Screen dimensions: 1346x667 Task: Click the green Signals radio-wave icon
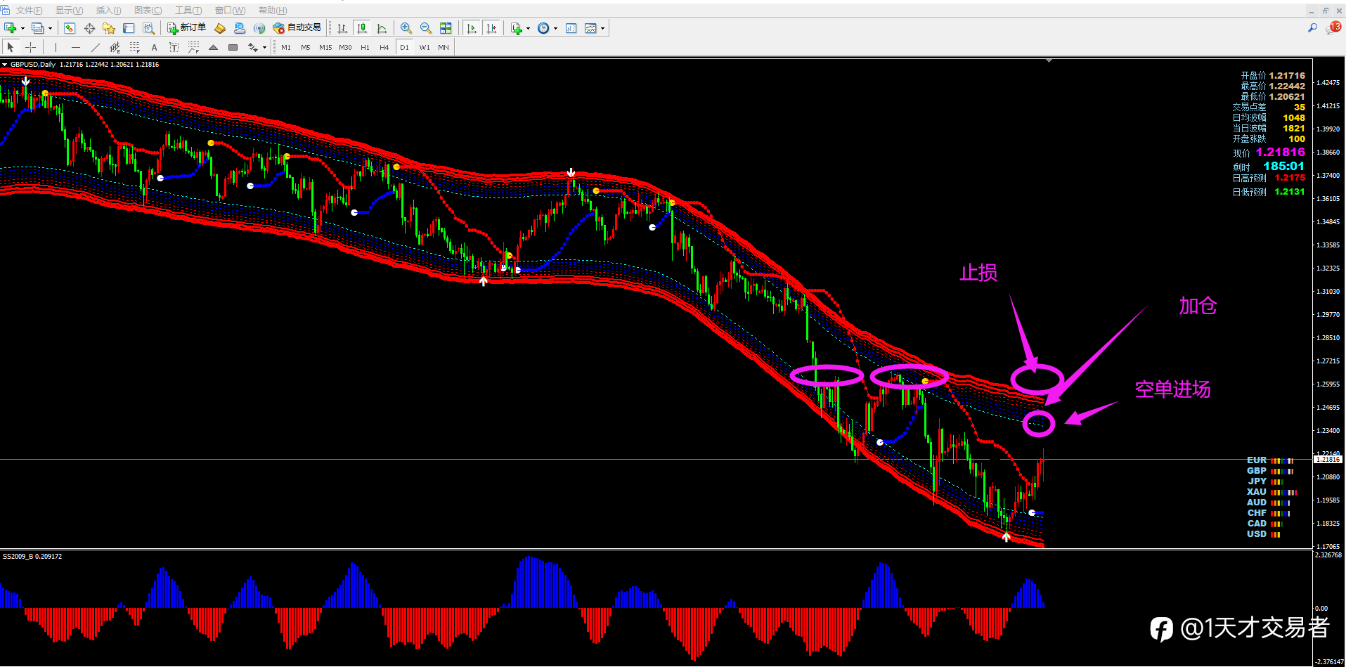259,28
